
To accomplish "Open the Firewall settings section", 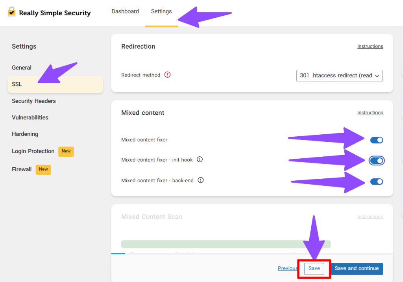I will pos(22,169).
